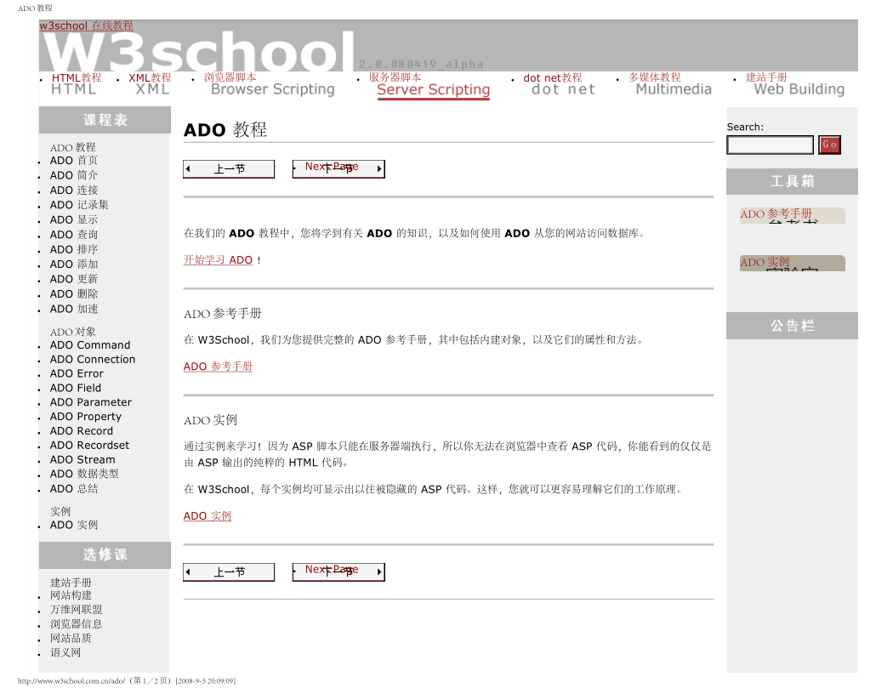Image resolution: width=876 pixels, height=688 pixels.
Task: Go to the dot net教程 tab
Action: point(559,84)
